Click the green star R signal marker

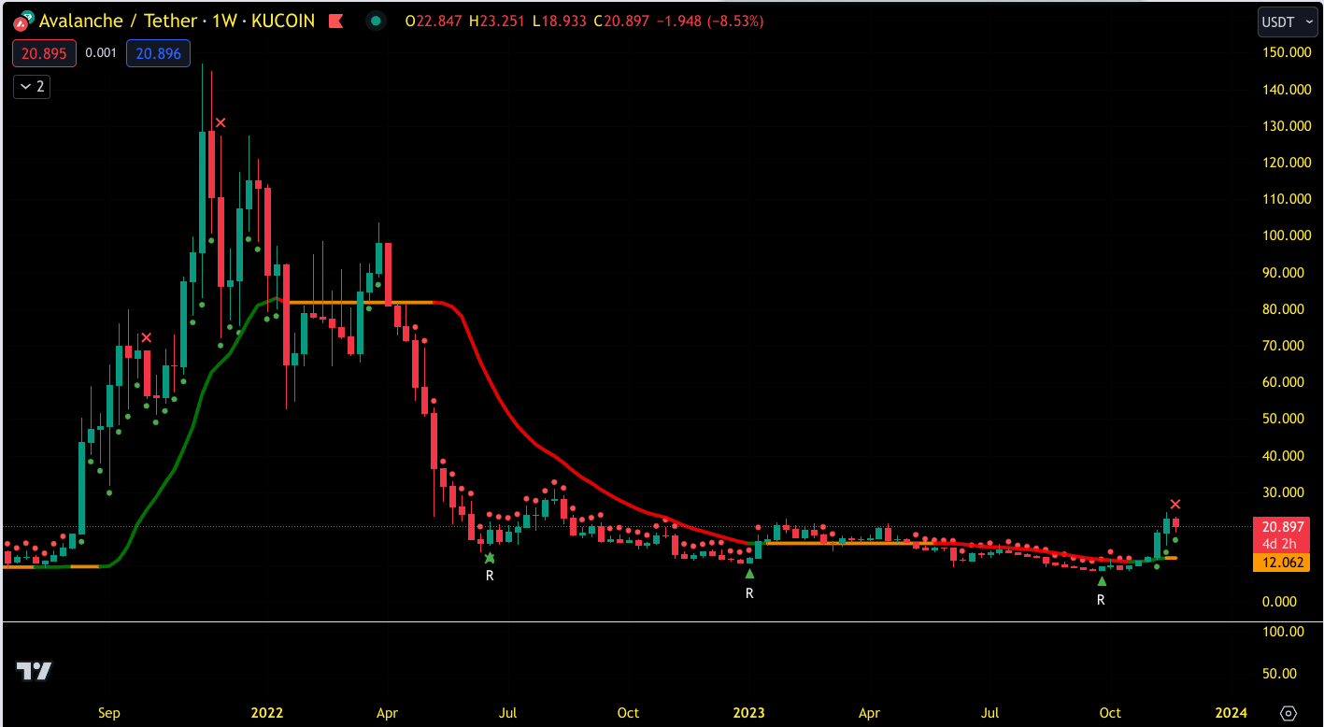[490, 558]
